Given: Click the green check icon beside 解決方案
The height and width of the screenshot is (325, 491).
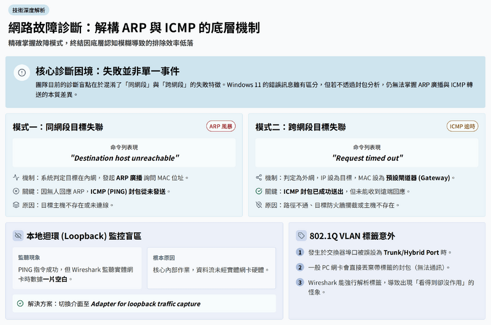Looking at the screenshot, I should pos(20,304).
